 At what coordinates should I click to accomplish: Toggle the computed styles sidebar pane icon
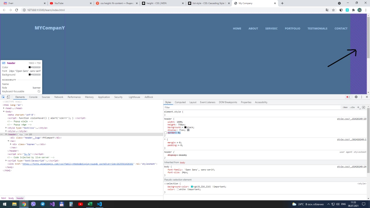(x=364, y=107)
